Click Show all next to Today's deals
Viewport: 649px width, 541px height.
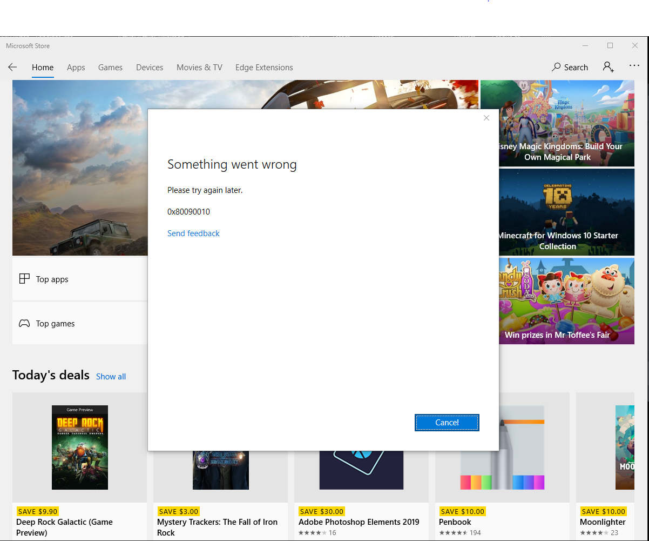(x=111, y=377)
